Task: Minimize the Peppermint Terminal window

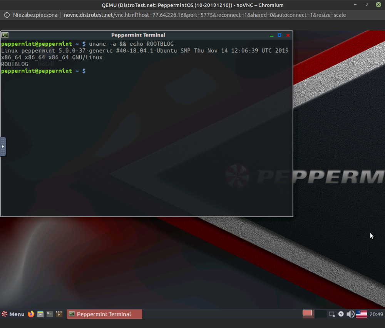Action: tap(271, 35)
